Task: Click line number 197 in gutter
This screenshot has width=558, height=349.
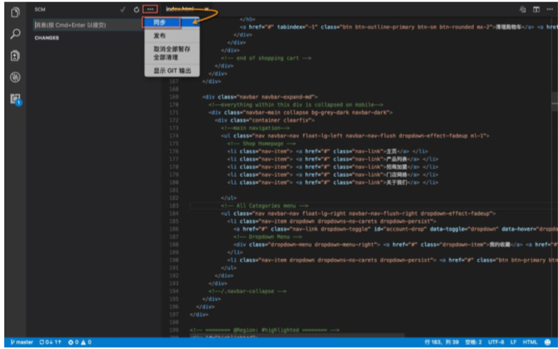Action: tap(174, 314)
